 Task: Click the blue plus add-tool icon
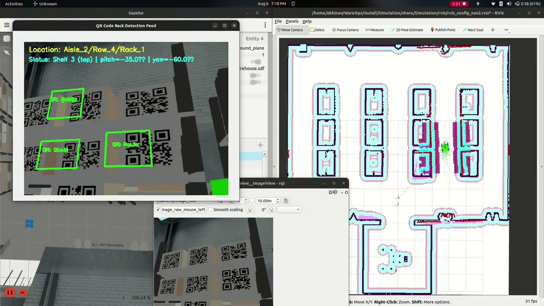493,30
